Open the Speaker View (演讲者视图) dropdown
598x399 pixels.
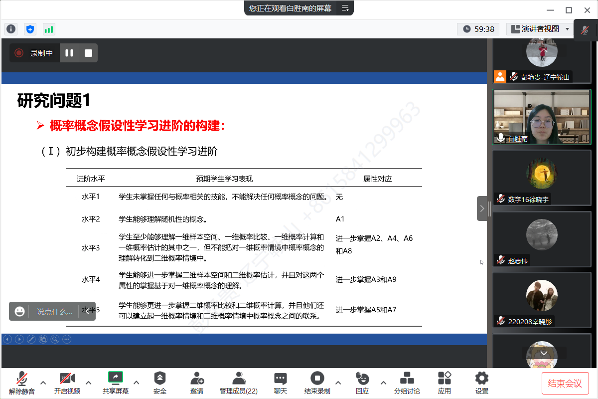tap(540, 29)
